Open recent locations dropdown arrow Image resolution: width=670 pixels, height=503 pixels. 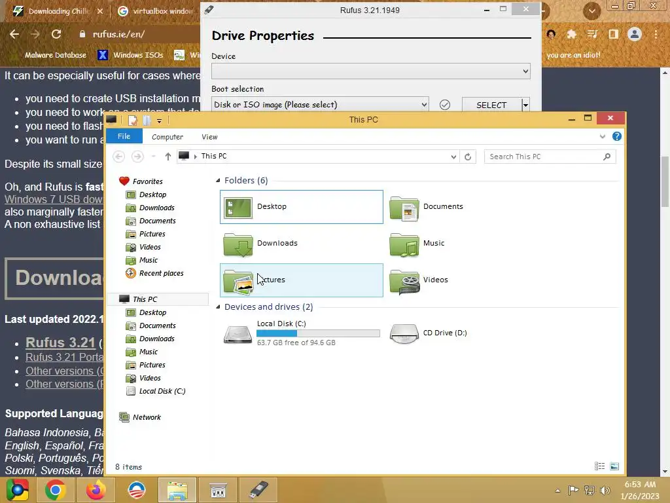coord(153,157)
